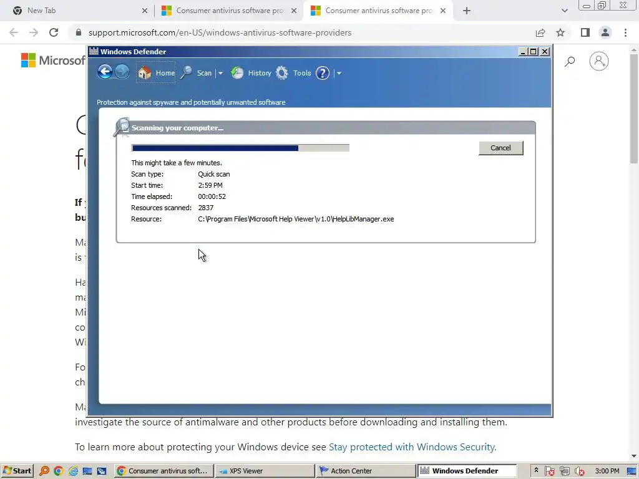Open Chrome tab search chevron
639x479 pixels.
(564, 11)
